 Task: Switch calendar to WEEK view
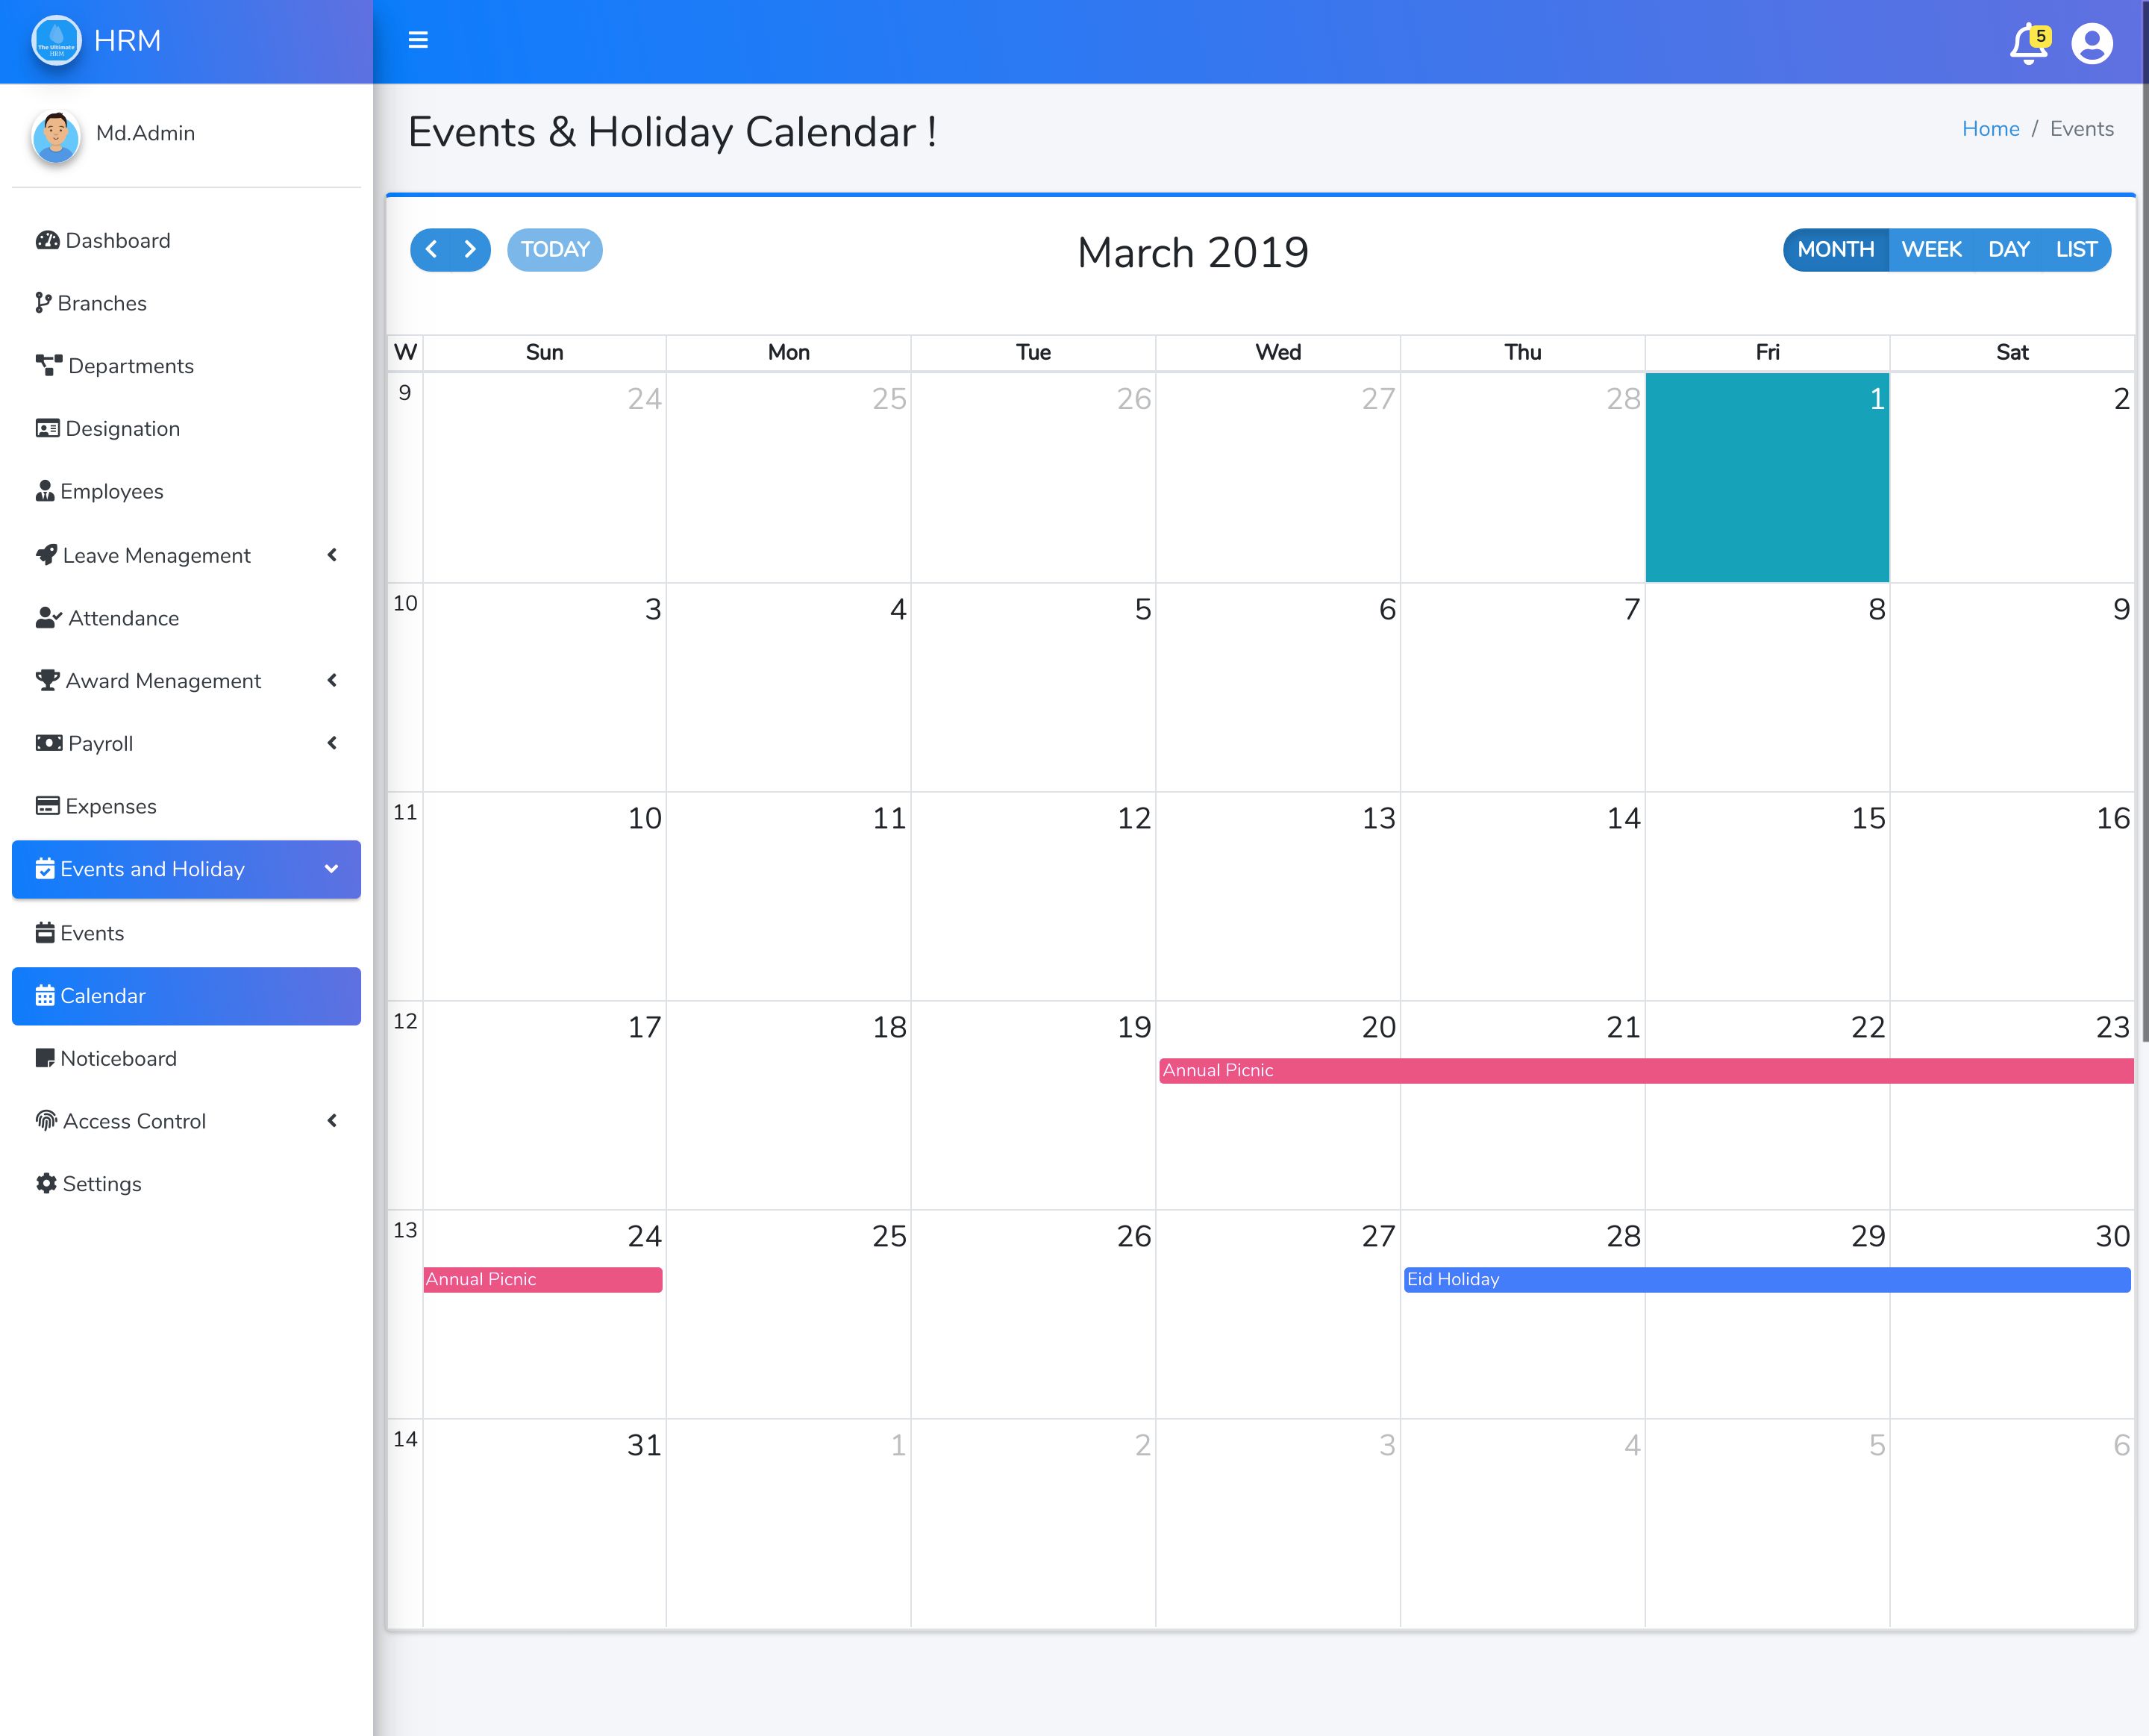1930,249
